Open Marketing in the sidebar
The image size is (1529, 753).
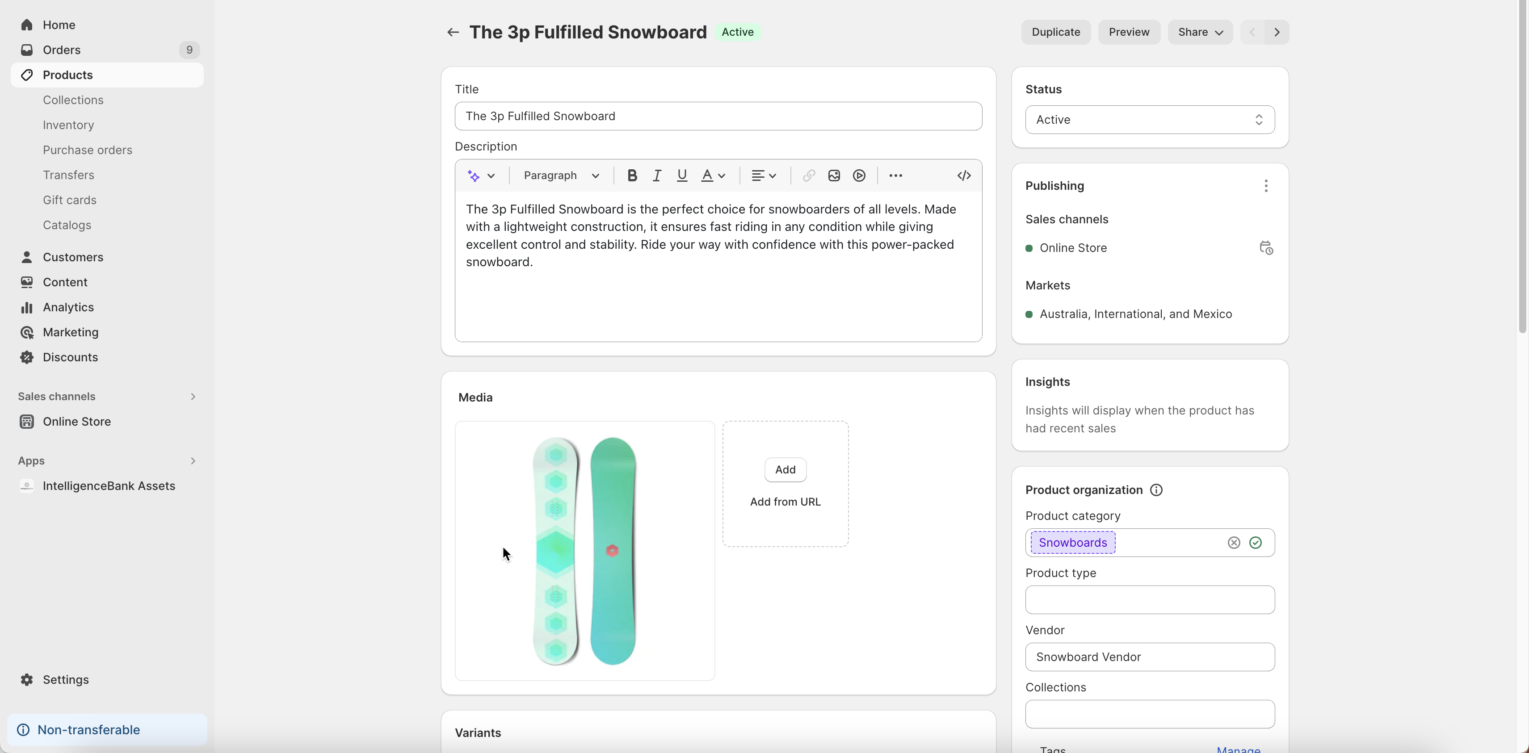coord(107,332)
